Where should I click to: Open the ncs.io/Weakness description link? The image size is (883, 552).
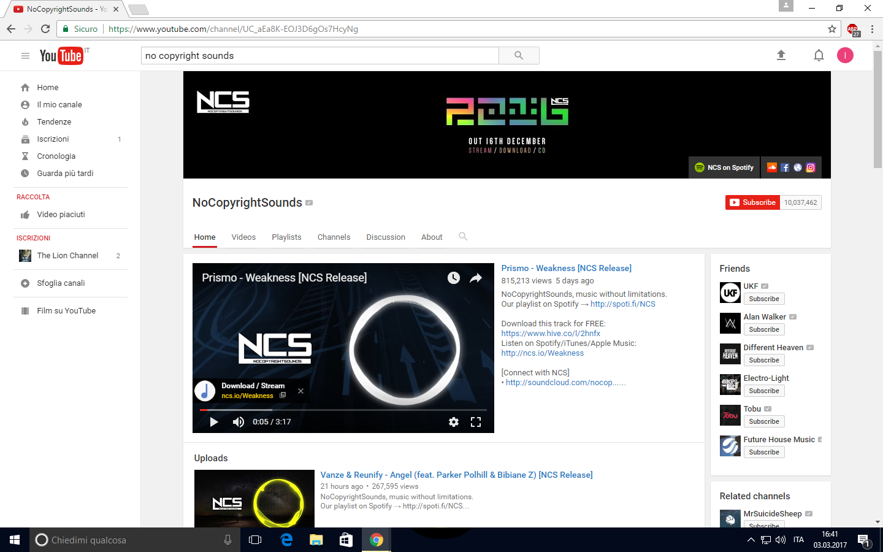coord(543,353)
